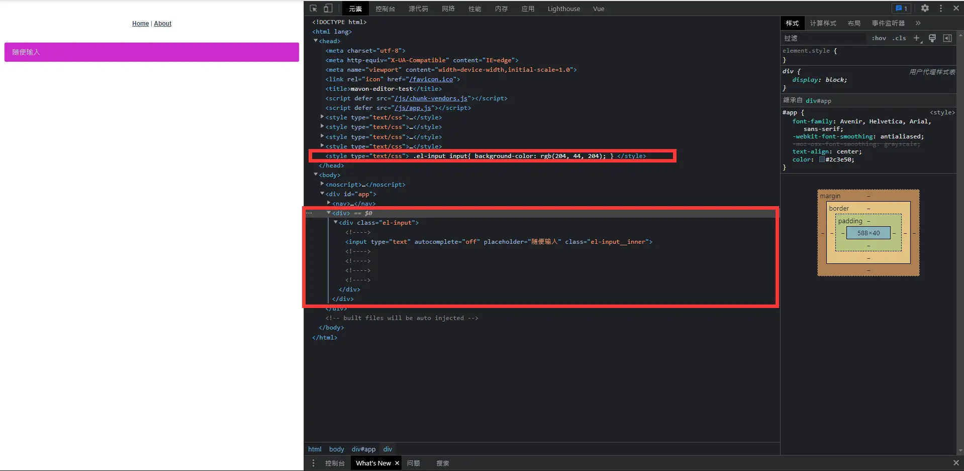Activate the element inspect picker tool
964x471 pixels.
click(x=314, y=9)
